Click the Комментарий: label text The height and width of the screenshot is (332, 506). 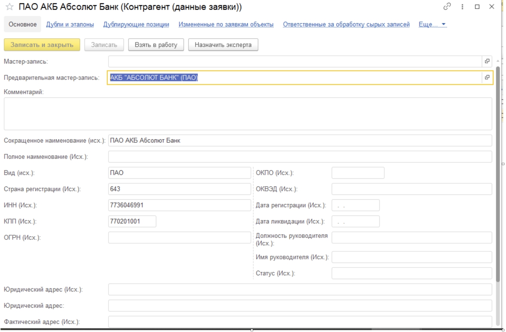[x=24, y=92]
